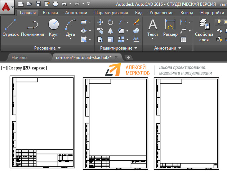Select the Круг circle tool

pos(54,27)
